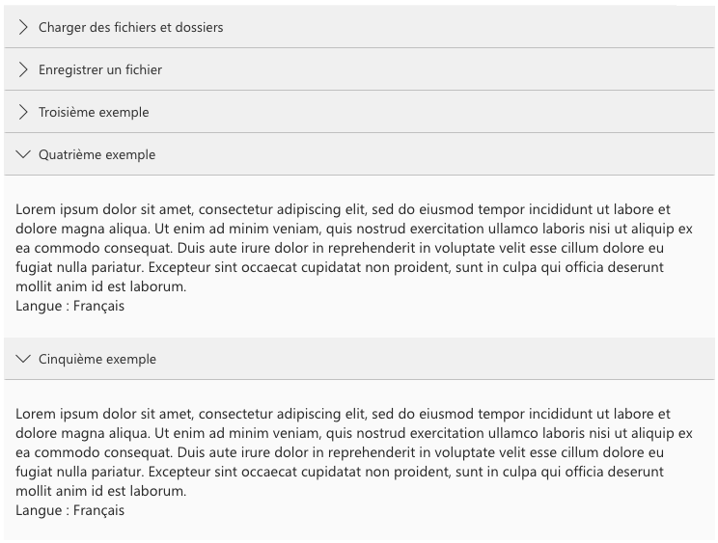Click the right chevron beside Enregistrer un fichier
The image size is (718, 543).
click(x=23, y=70)
